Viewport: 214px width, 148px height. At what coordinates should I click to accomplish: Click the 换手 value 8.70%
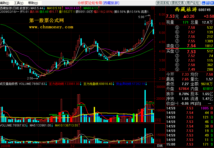(x=184, y=94)
